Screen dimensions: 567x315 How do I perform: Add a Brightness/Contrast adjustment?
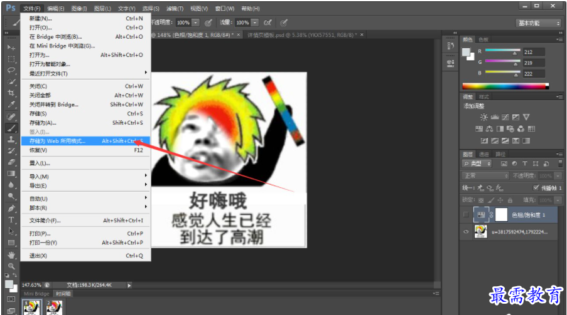(x=484, y=117)
